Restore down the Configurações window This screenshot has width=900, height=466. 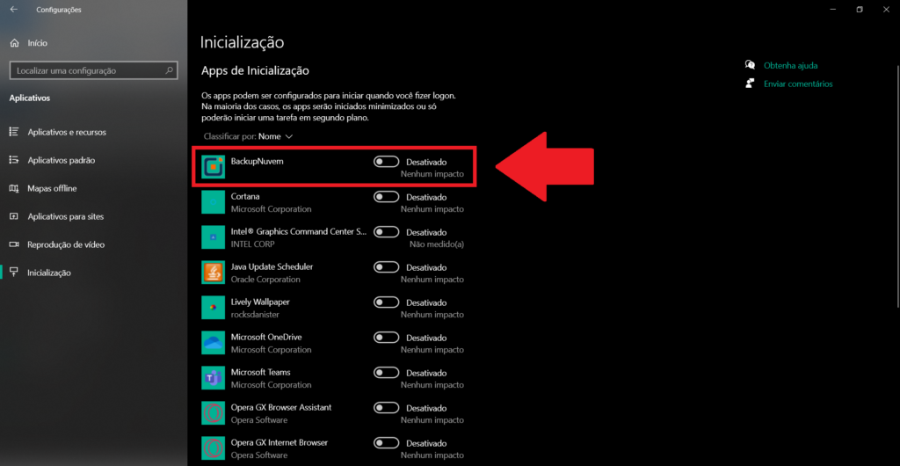tap(860, 10)
